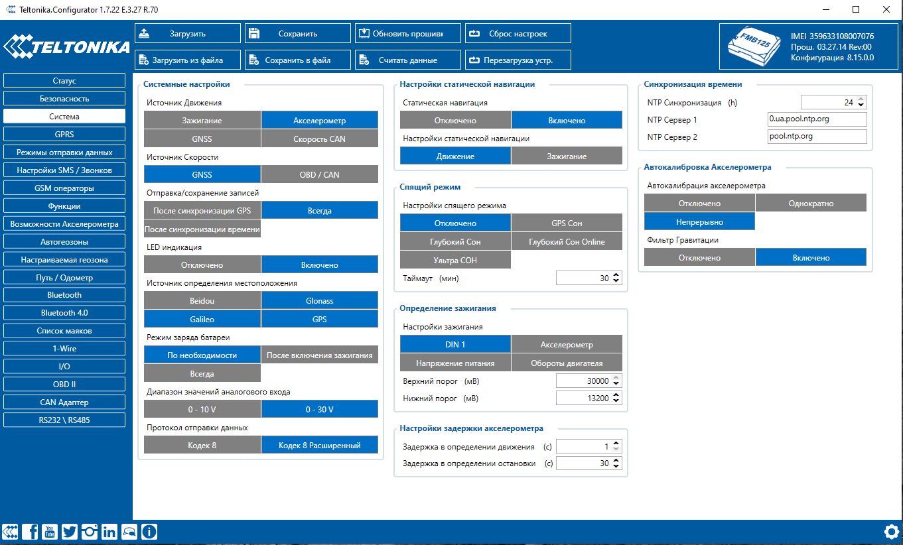
Task: Switch to the Bluetooth 4.0 sidebar tab
Action: [x=64, y=313]
